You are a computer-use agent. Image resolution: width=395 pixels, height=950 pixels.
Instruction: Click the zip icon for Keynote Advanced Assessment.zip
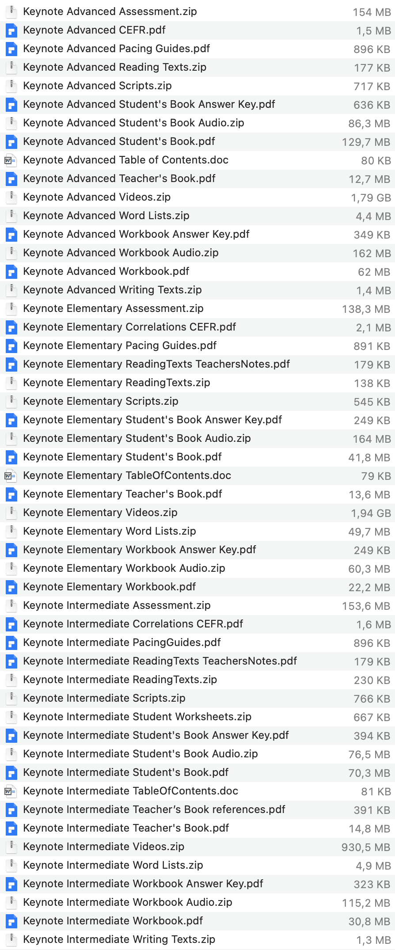click(x=11, y=11)
